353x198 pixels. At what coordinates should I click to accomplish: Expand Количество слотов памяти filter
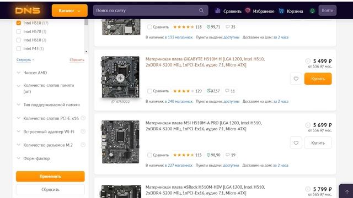(x=49, y=88)
